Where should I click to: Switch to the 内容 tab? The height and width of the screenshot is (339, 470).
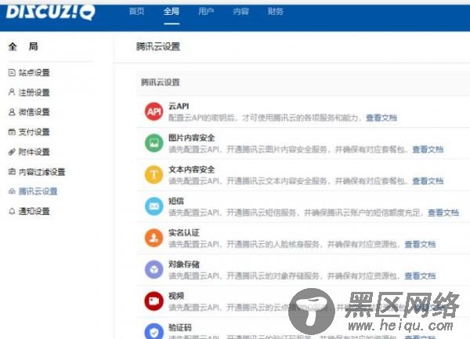point(241,12)
